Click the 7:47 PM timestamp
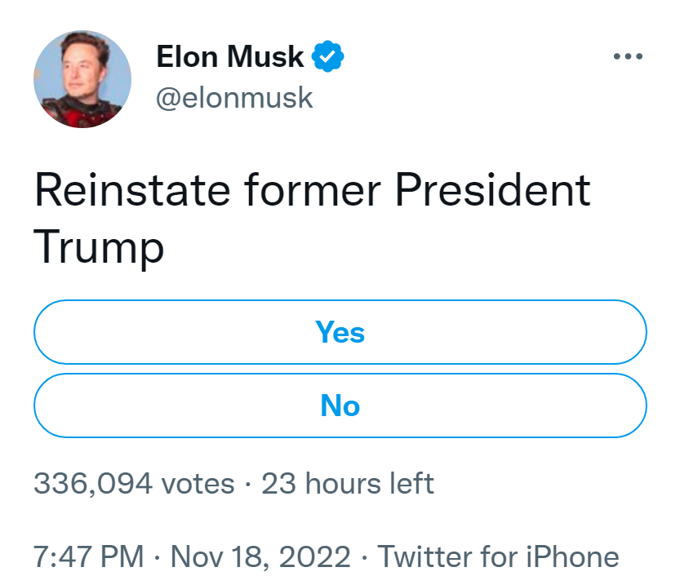Image resolution: width=680 pixels, height=585 pixels. 88,556
